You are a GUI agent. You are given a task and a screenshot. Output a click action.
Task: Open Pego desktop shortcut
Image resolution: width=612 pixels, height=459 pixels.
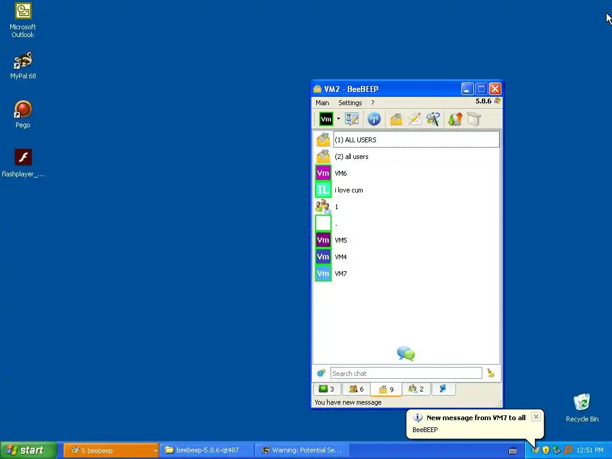click(23, 114)
